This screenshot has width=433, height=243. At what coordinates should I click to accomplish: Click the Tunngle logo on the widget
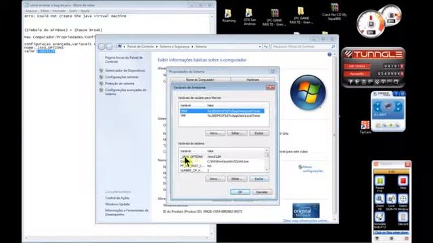pos(374,54)
